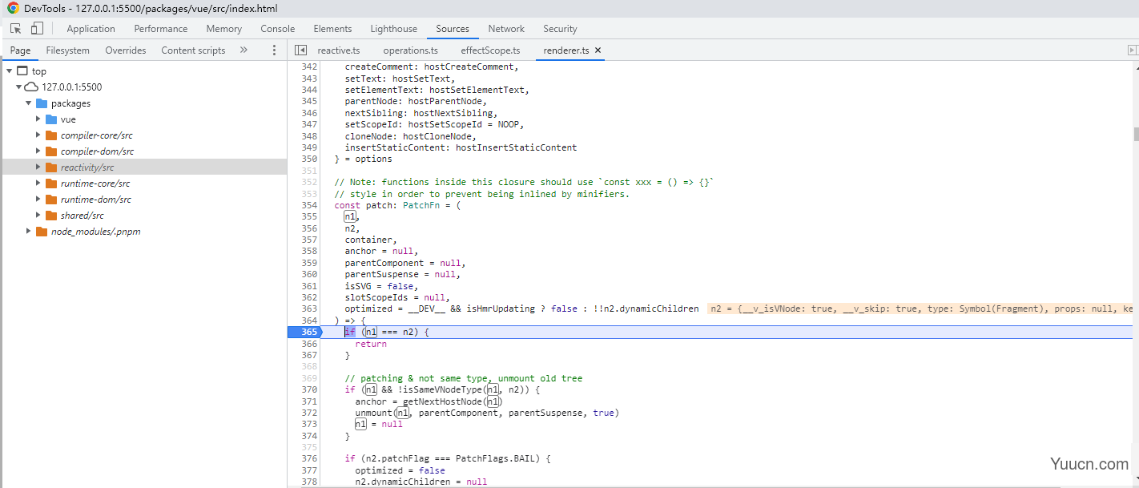Switch to the Network tab

[x=506, y=28]
